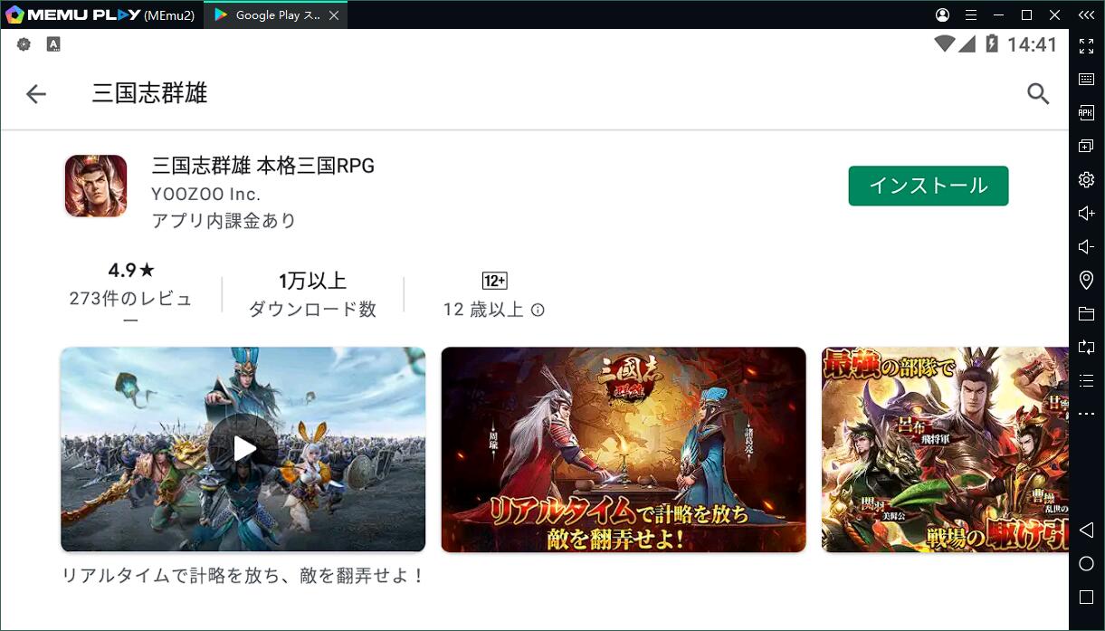Click the Play Store search icon
This screenshot has width=1105, height=631.
pos(1037,93)
